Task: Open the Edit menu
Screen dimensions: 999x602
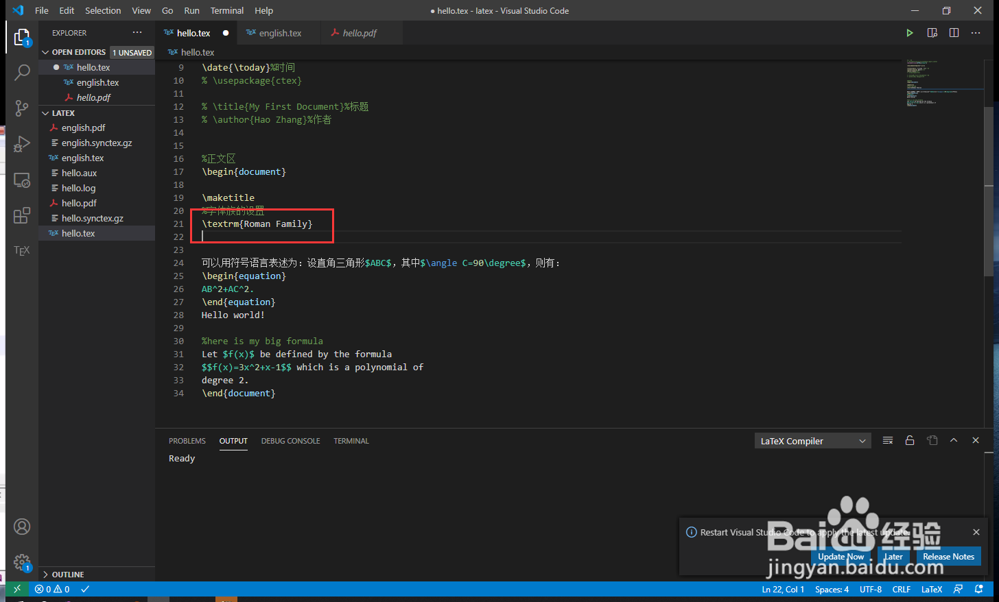Action: coord(67,10)
